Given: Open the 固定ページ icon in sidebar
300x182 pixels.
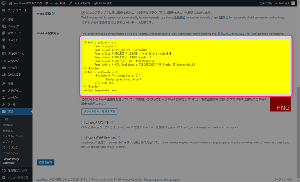Looking at the screenshot, I should point(4,33).
